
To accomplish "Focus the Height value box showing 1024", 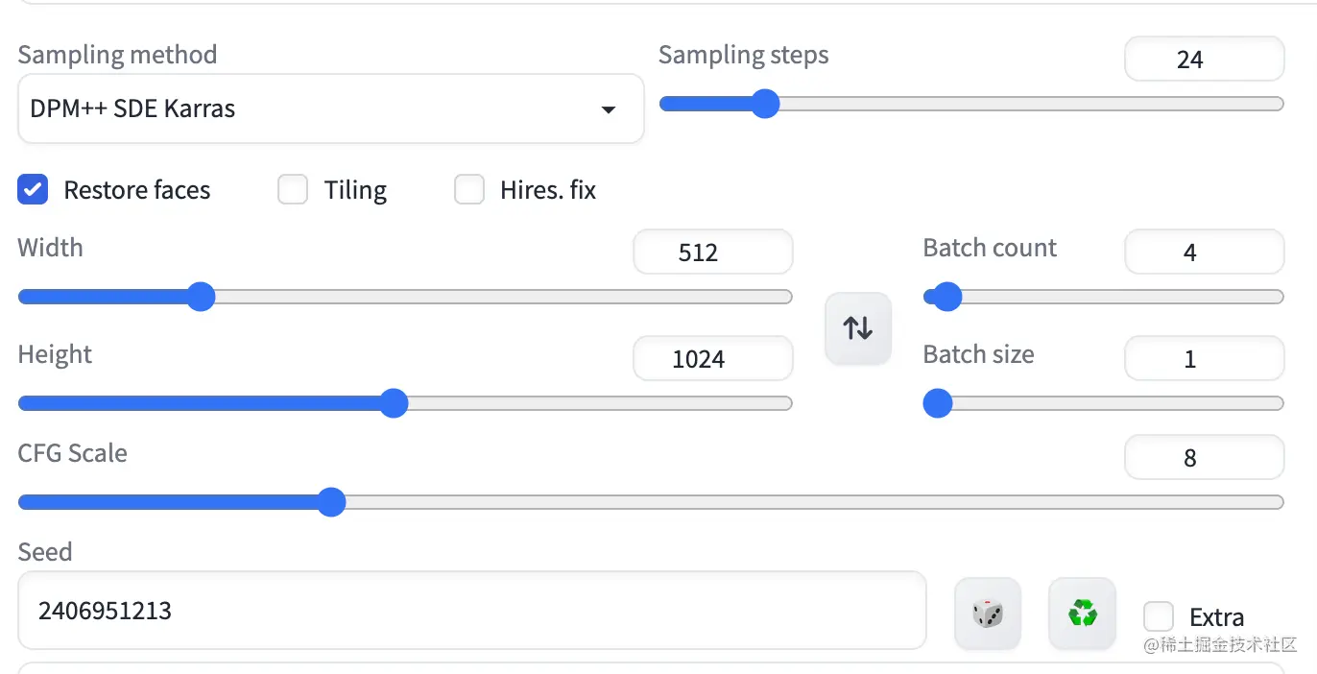I will [712, 359].
